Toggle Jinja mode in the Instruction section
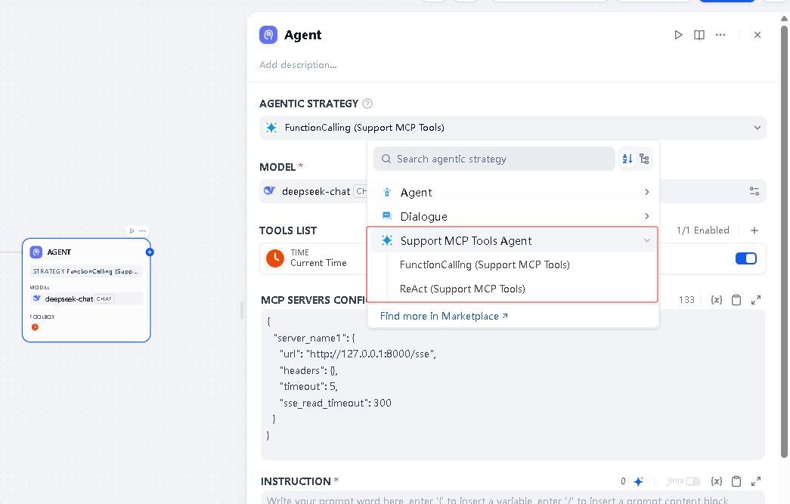790x504 pixels. point(692,481)
